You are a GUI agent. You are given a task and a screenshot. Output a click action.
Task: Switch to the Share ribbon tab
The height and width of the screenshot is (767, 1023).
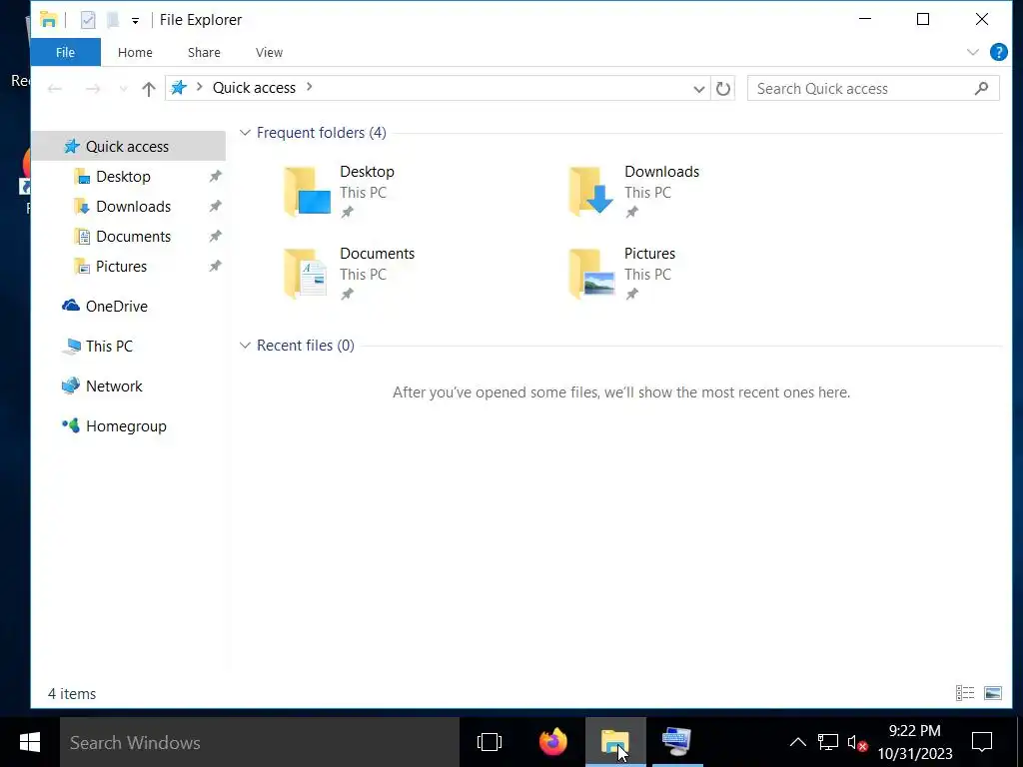[204, 52]
